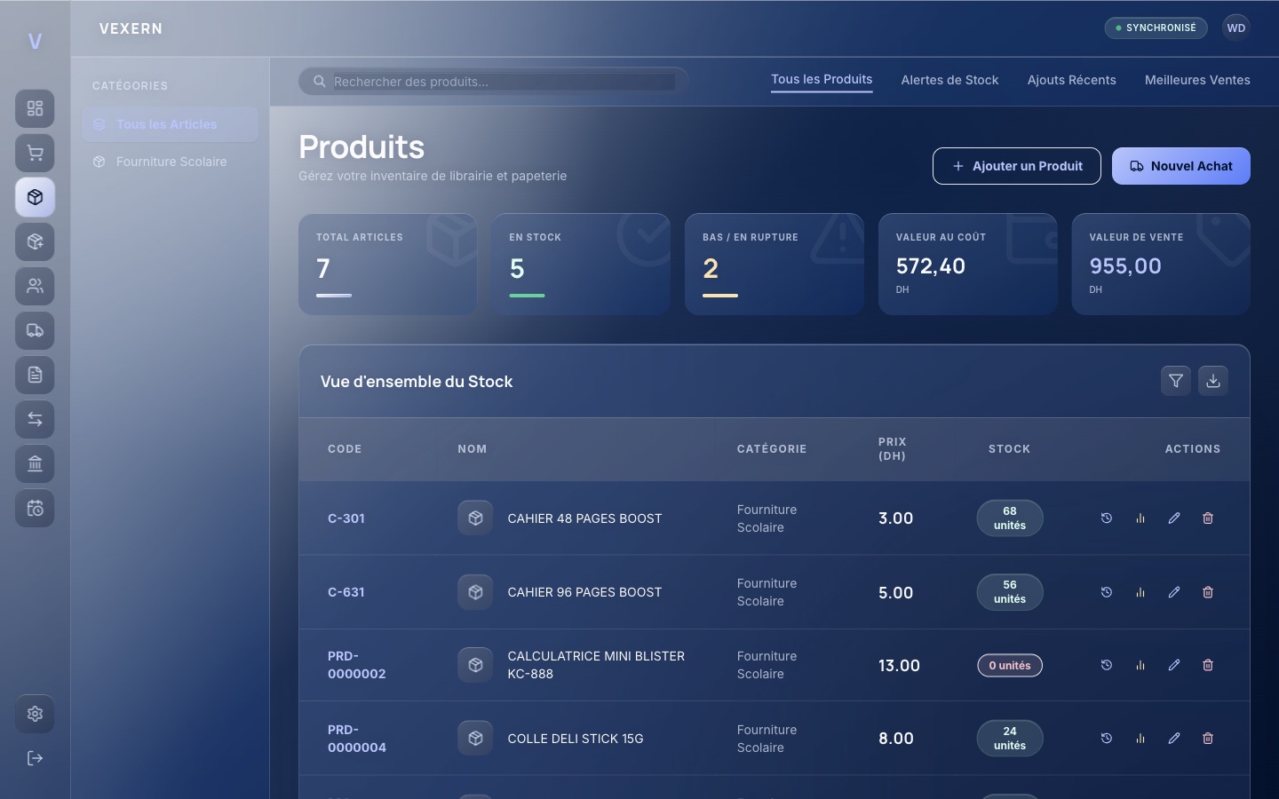Focus the Rechercher des produits search field
The height and width of the screenshot is (799, 1279).
pos(494,82)
